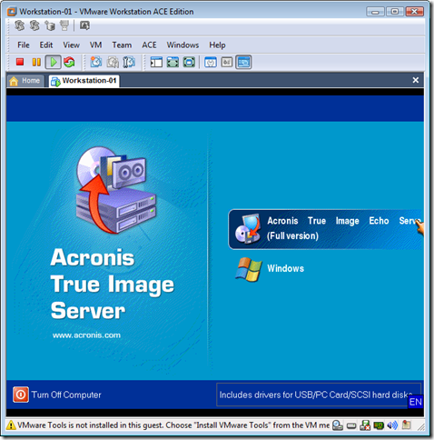Toggle the sidebar view toolbar icon
This screenshot has height=440, width=434.
pyautogui.click(x=156, y=62)
